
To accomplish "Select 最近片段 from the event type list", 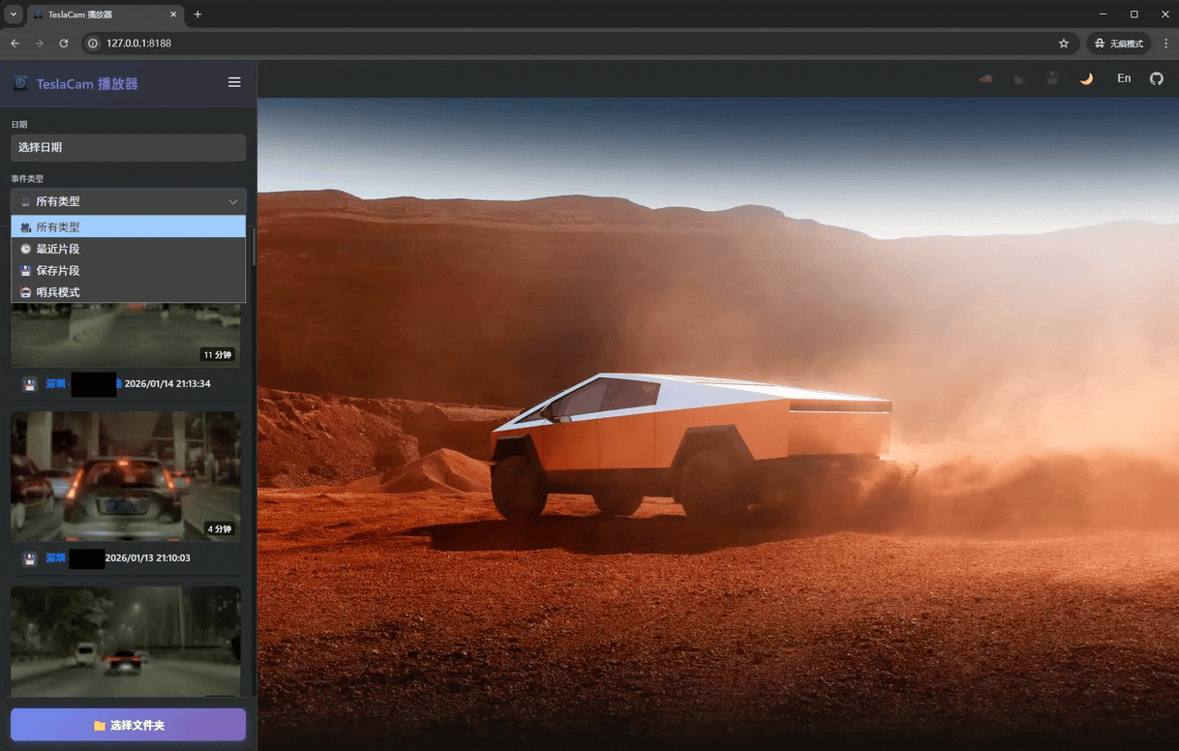I will [x=58, y=249].
